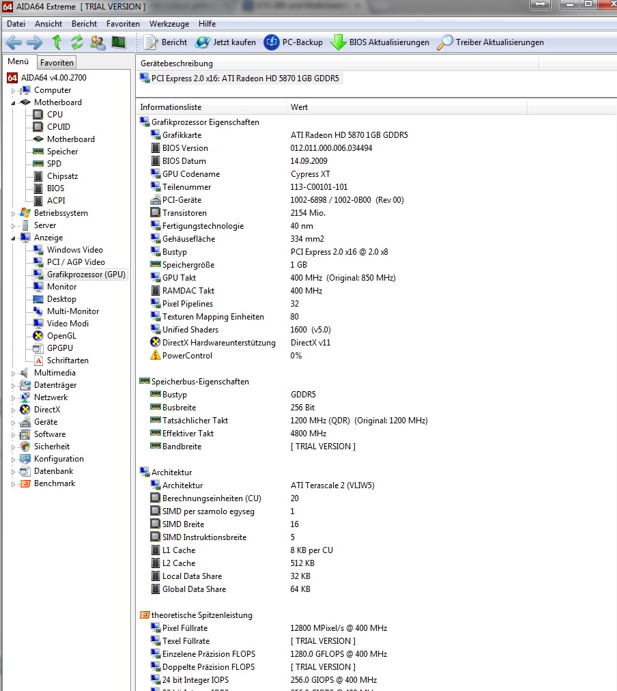Select the ACPI tree item
Image resolution: width=617 pixels, height=691 pixels.
[x=55, y=201]
